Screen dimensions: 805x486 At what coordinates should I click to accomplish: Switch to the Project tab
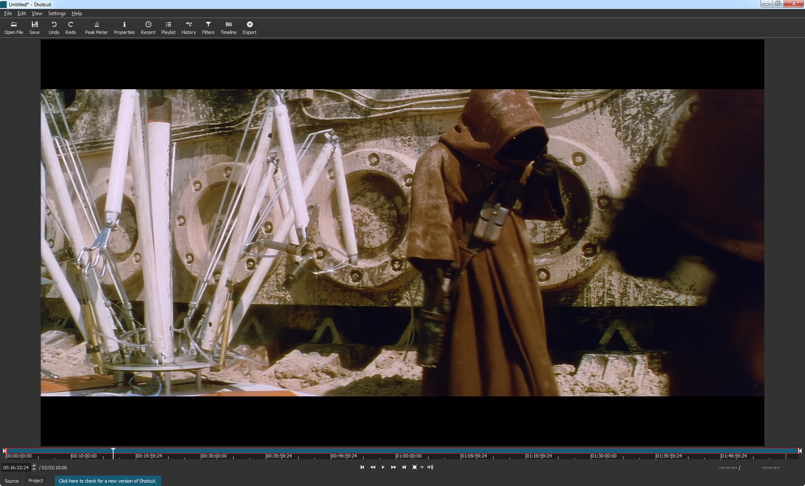pyautogui.click(x=36, y=481)
